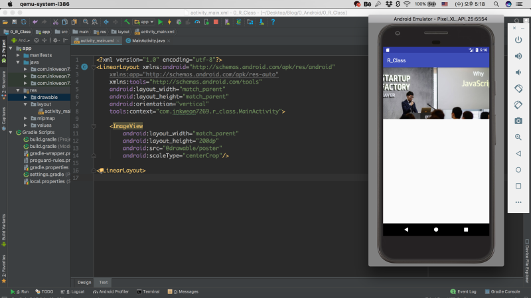The height and width of the screenshot is (298, 531).
Task: Open Help with the question mark icon
Action: (273, 22)
